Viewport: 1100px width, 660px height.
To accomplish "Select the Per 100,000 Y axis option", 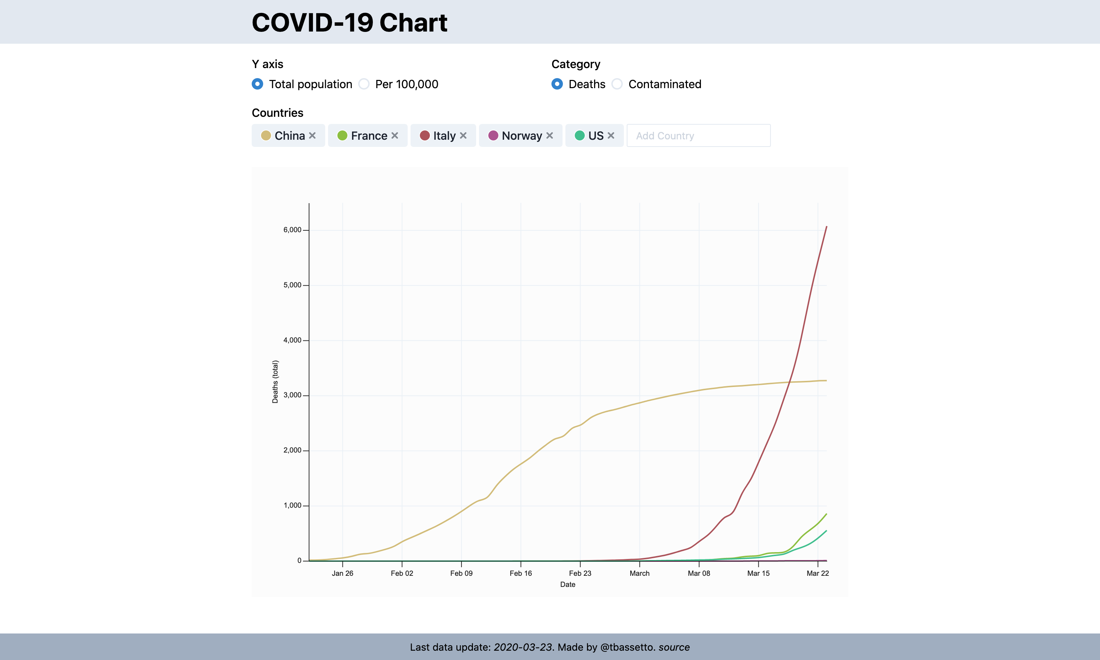I will [364, 84].
